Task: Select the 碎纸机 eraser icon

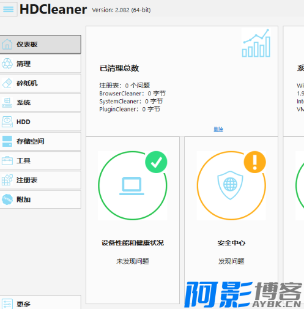Action: [7, 83]
